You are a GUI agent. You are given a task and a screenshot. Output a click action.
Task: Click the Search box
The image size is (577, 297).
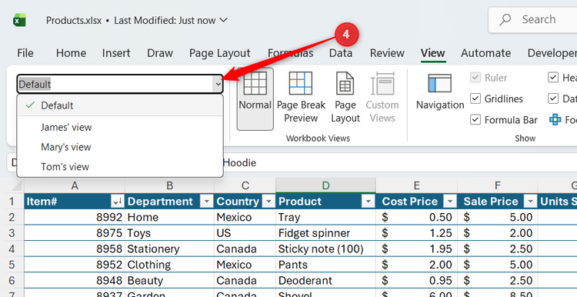pos(532,19)
